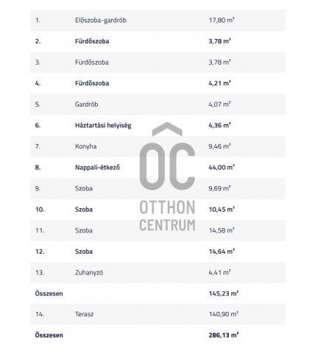Select the Nappali-étkező row label

coord(97,168)
